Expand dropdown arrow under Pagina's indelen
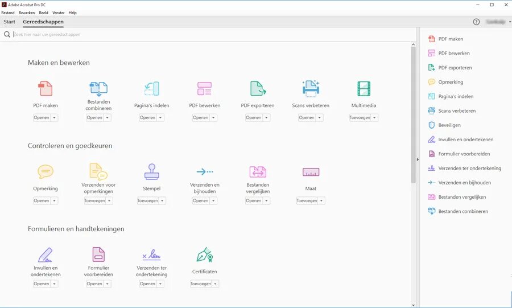The image size is (512, 308). coord(160,118)
